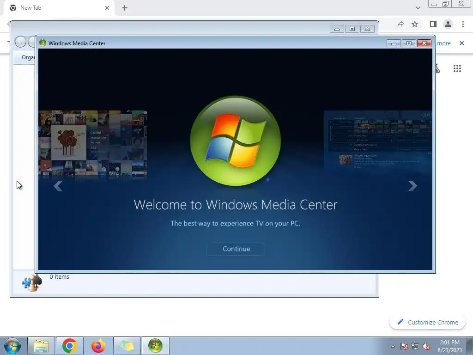Screen dimensions: 473x355
Task: Open a new Chrome tab with plus
Action: [x=125, y=8]
